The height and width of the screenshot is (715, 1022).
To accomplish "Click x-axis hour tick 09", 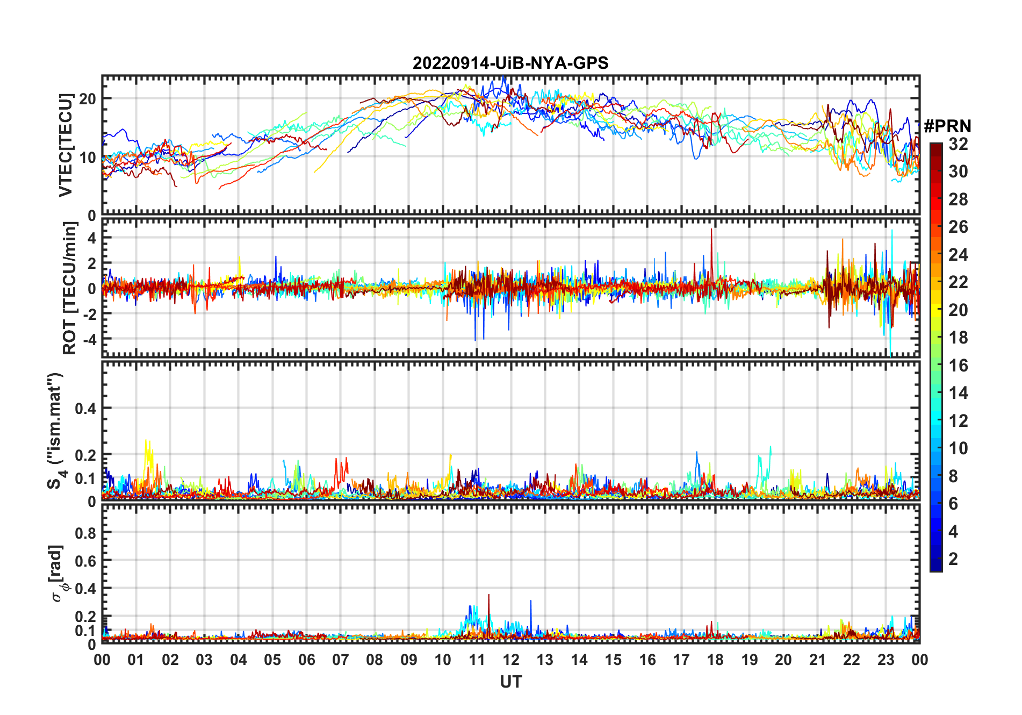I will tap(409, 660).
